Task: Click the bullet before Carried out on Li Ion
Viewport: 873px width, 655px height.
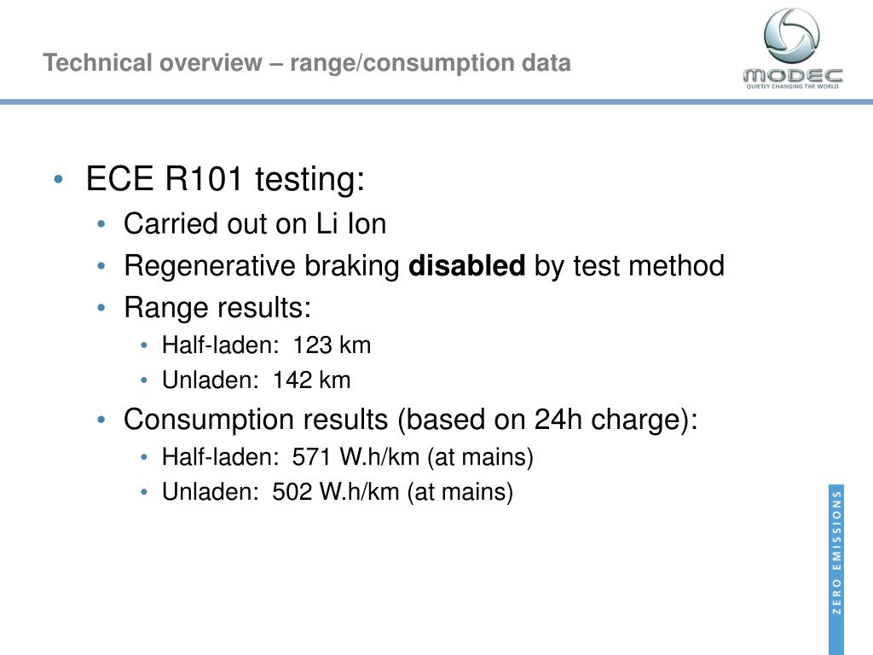Action: [101, 224]
